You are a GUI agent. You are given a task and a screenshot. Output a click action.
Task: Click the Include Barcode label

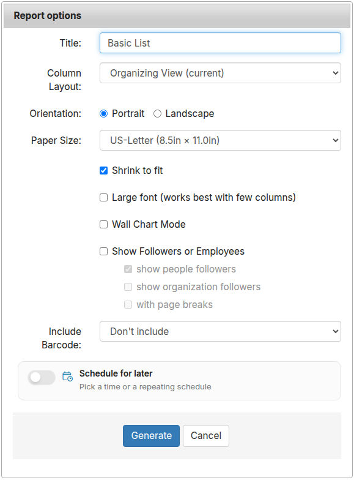[61, 338]
